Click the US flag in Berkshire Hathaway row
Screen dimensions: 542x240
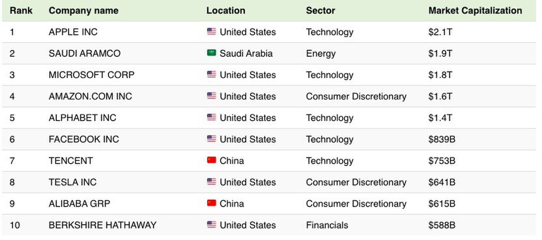pyautogui.click(x=211, y=224)
